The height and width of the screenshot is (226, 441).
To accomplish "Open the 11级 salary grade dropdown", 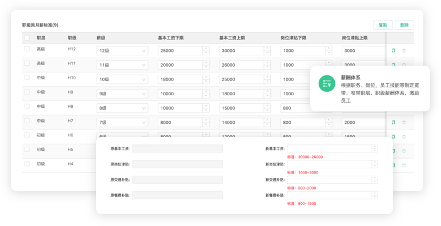I will coord(122,65).
